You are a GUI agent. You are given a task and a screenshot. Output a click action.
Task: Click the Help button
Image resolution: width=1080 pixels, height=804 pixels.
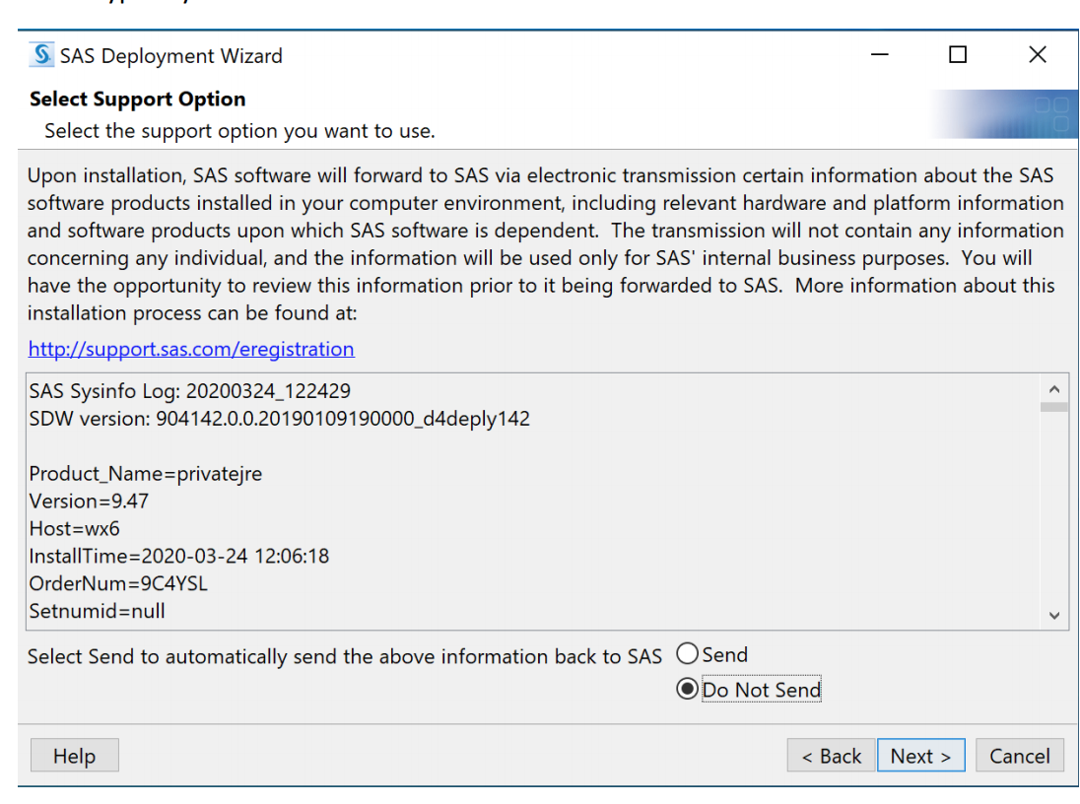pyautogui.click(x=74, y=756)
